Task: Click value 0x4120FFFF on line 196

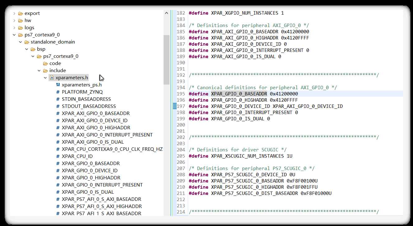Action: click(x=284, y=100)
